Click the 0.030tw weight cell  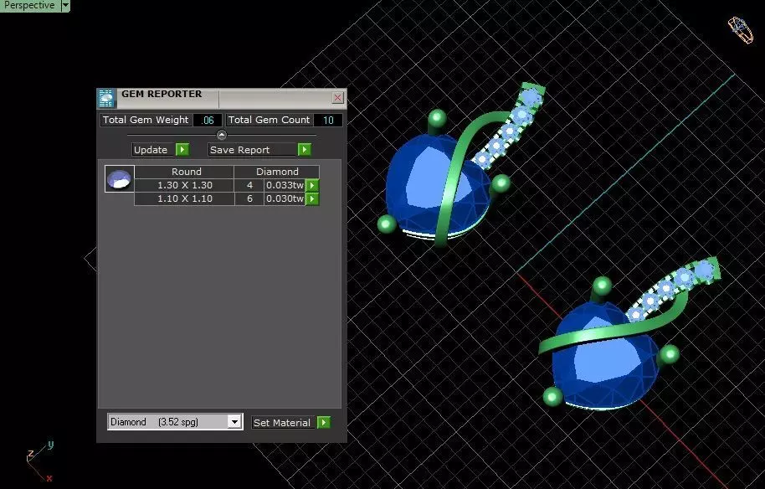click(285, 198)
